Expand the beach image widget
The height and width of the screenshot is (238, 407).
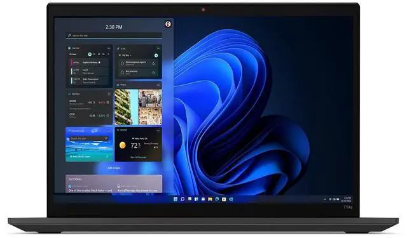click(107, 156)
